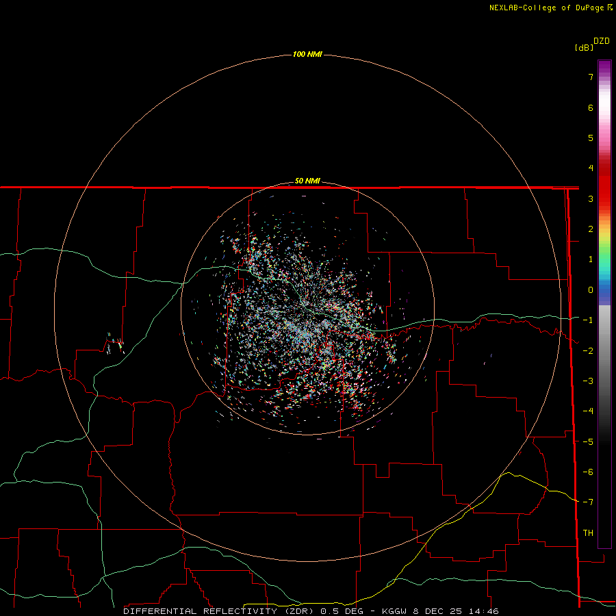Click the -2 value on the color scale
The width and height of the screenshot is (616, 616).
[x=588, y=350]
